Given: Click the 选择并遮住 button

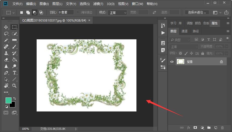Looking at the screenshot, I should click(x=197, y=13).
